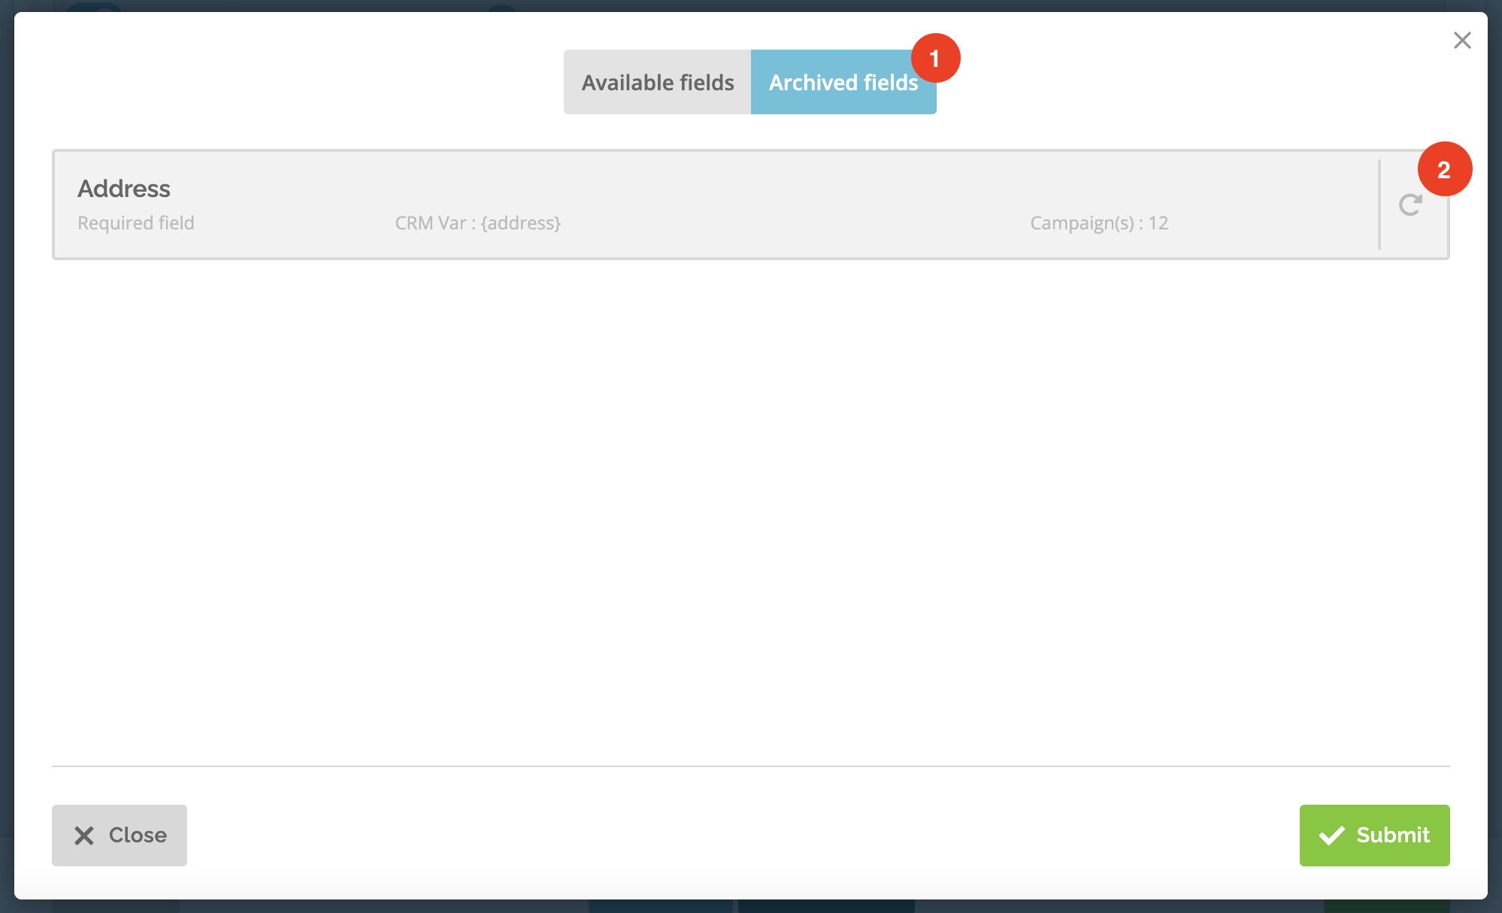This screenshot has width=1502, height=913.
Task: Select the checkmark icon inside Submit button
Action: 1331,835
